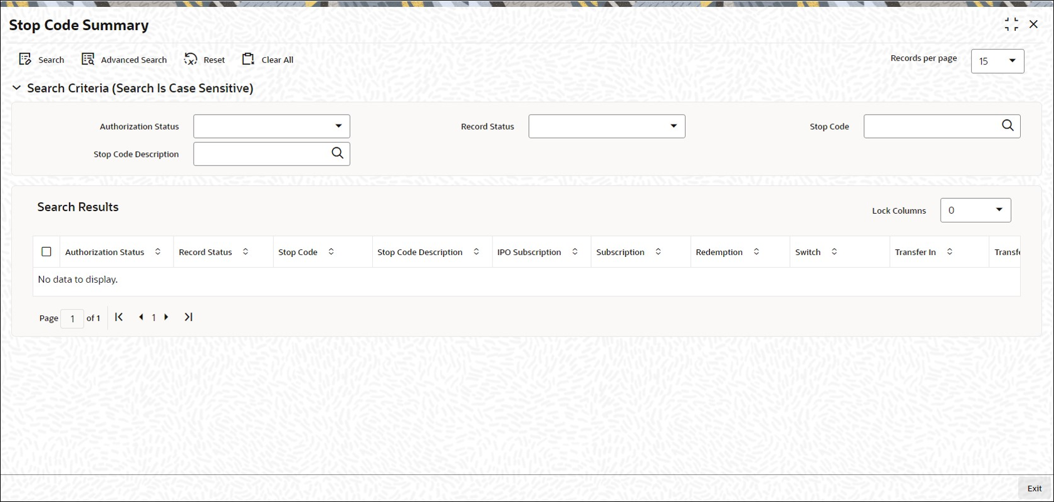Sort by IPO Subscription column
This screenshot has width=1054, height=502.
(575, 251)
